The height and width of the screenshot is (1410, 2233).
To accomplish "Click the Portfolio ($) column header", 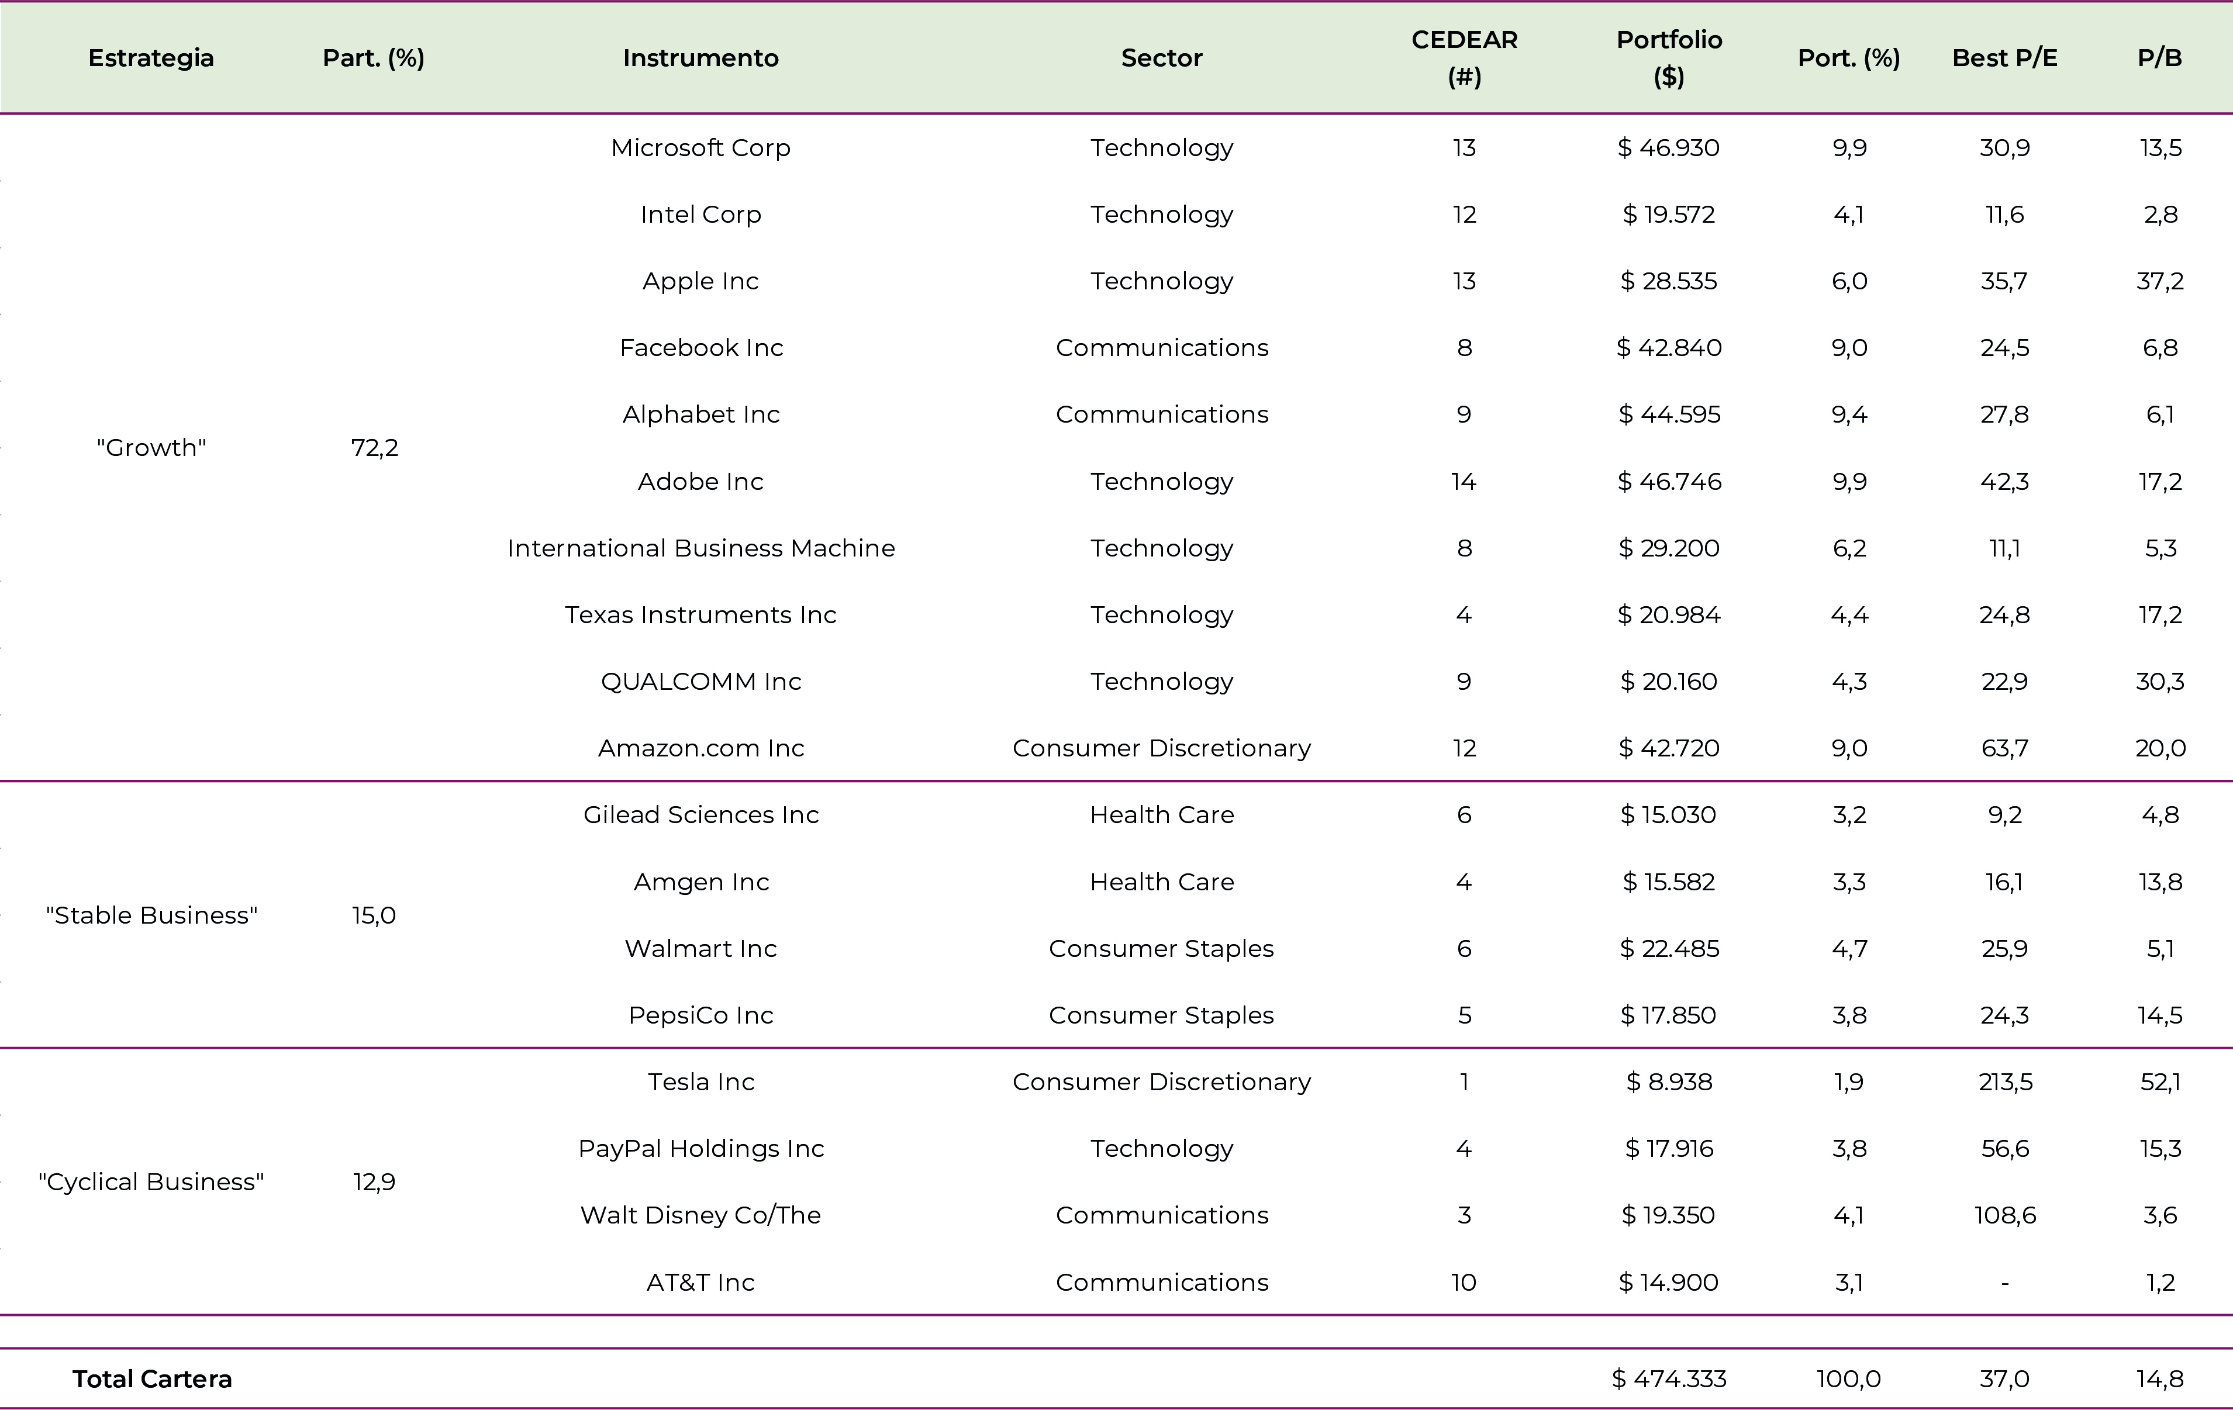I will [x=1668, y=58].
